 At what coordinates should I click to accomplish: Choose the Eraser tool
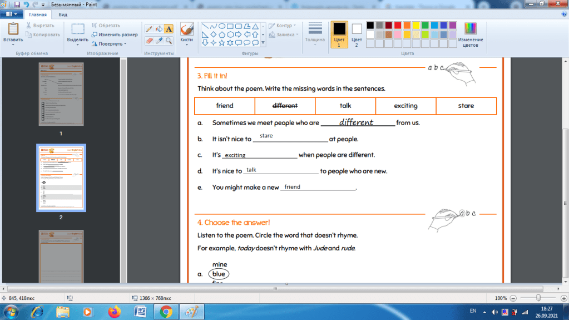[x=149, y=41]
